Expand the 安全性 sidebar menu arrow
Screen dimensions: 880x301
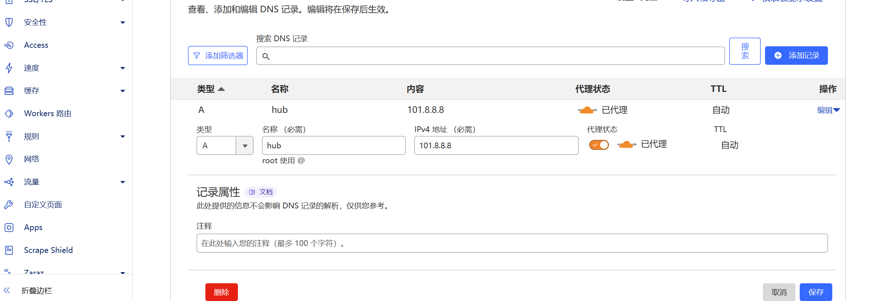(123, 22)
